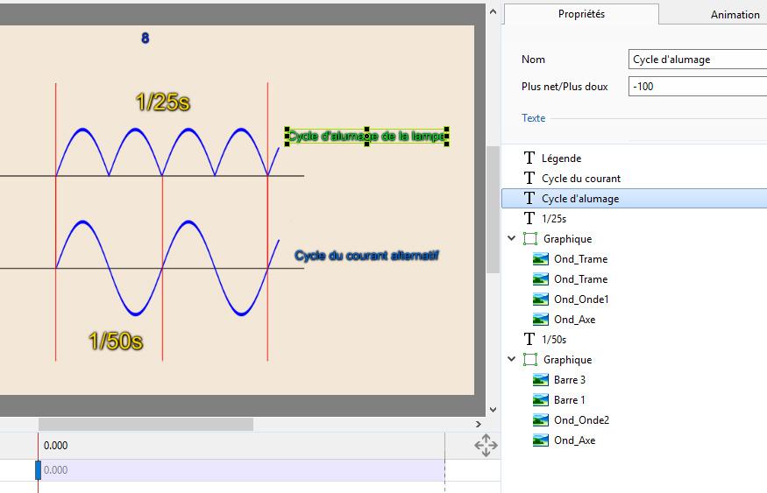Click image icon of Barre 3

click(x=541, y=380)
